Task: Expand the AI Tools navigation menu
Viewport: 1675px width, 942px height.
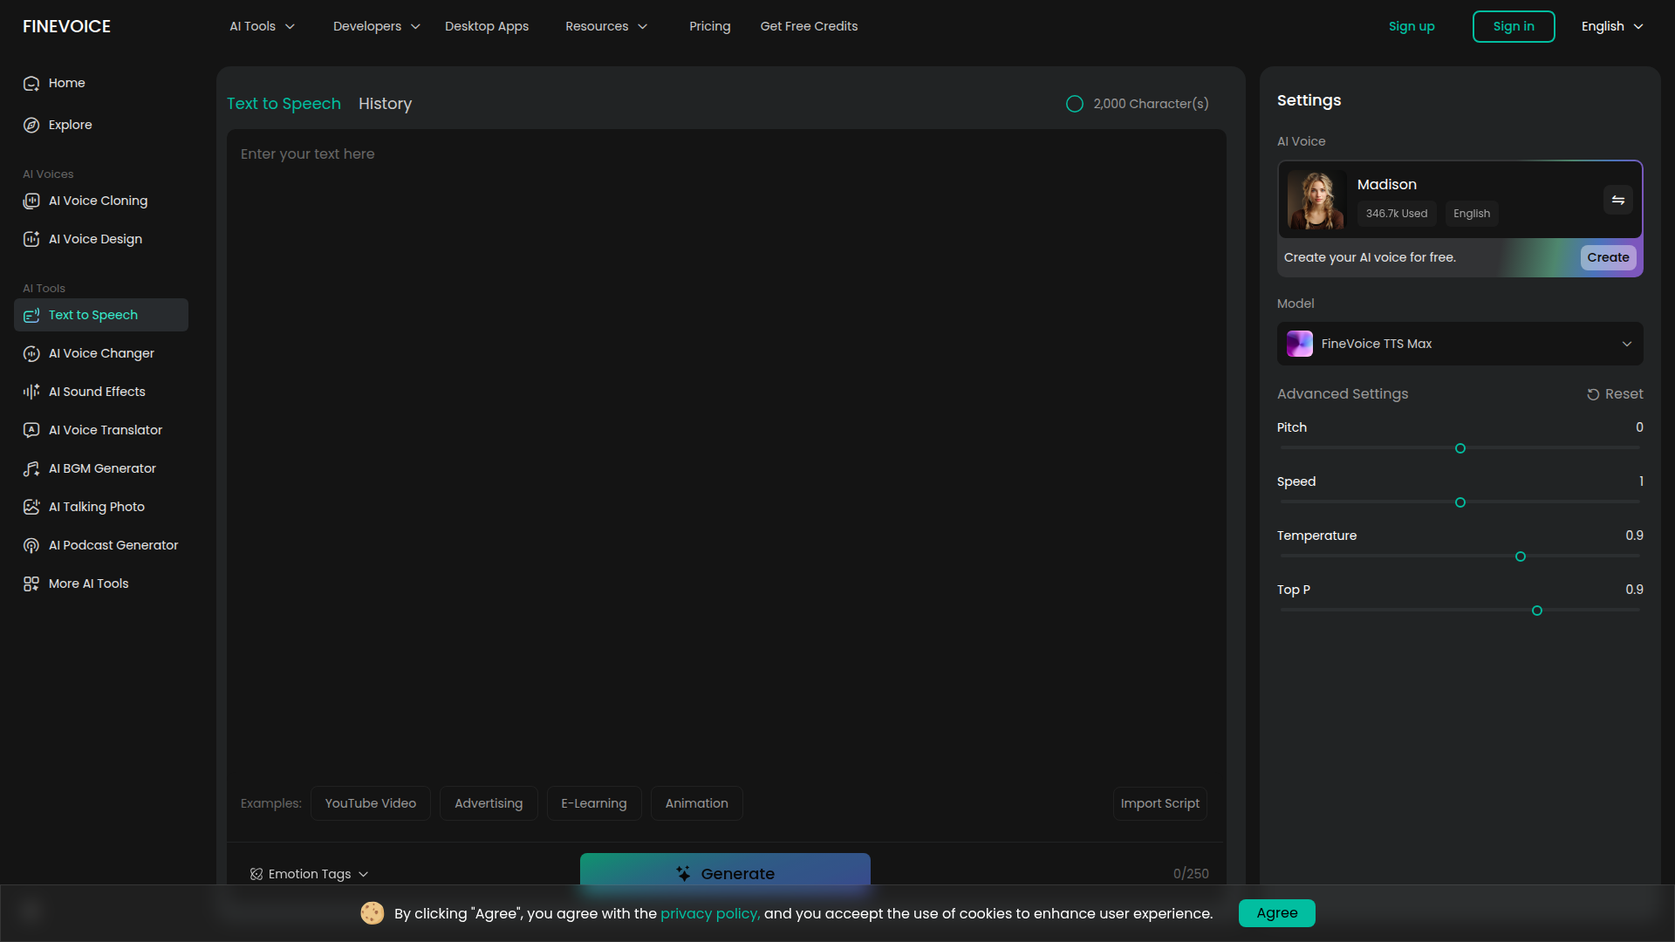Action: (x=262, y=26)
